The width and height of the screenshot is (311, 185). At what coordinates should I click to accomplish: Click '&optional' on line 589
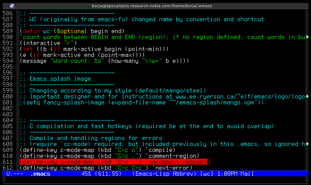(72, 31)
